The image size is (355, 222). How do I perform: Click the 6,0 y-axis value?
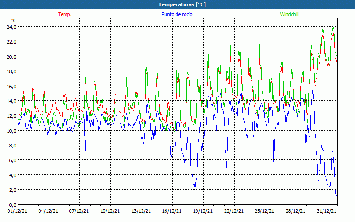click(x=12, y=160)
